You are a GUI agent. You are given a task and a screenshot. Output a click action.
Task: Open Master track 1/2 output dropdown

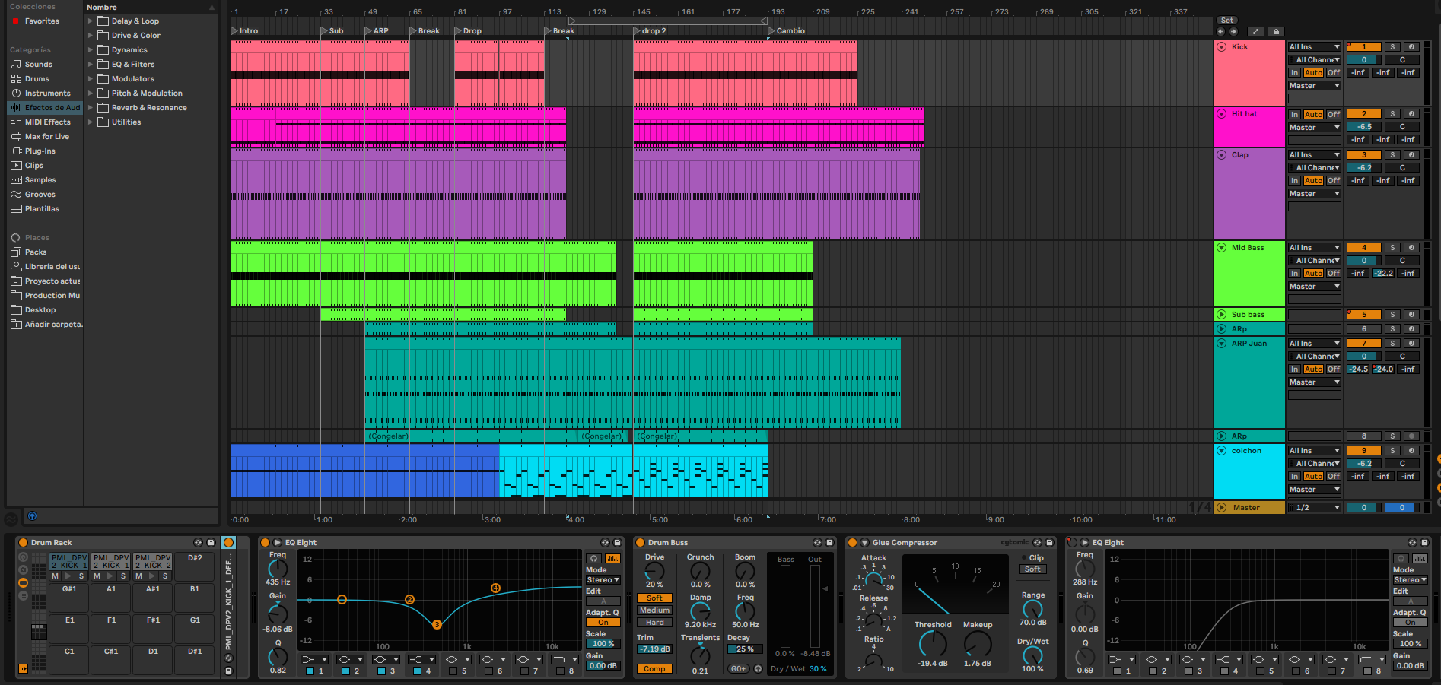[x=1314, y=508]
